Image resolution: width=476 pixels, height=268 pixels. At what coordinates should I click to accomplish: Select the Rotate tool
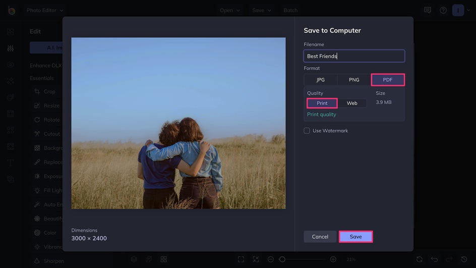(46, 120)
